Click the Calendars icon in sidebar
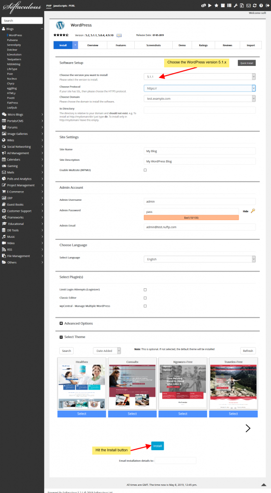 click(x=4, y=159)
